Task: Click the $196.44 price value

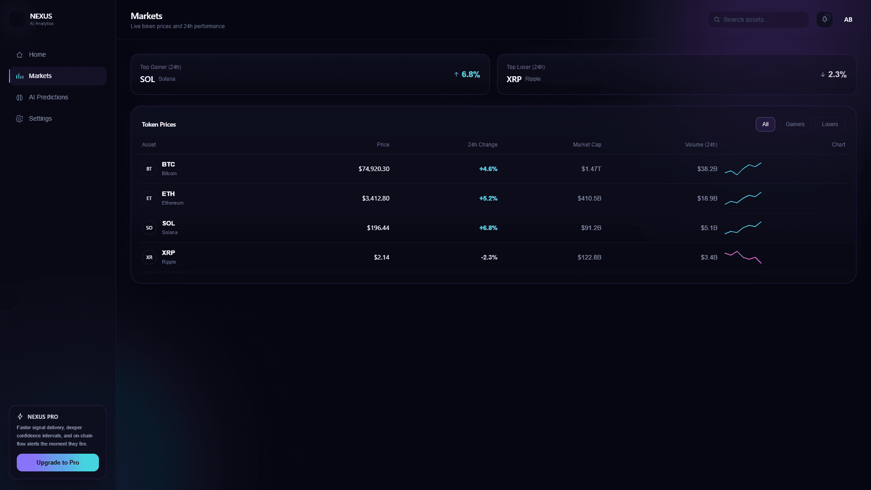Action: (x=378, y=228)
